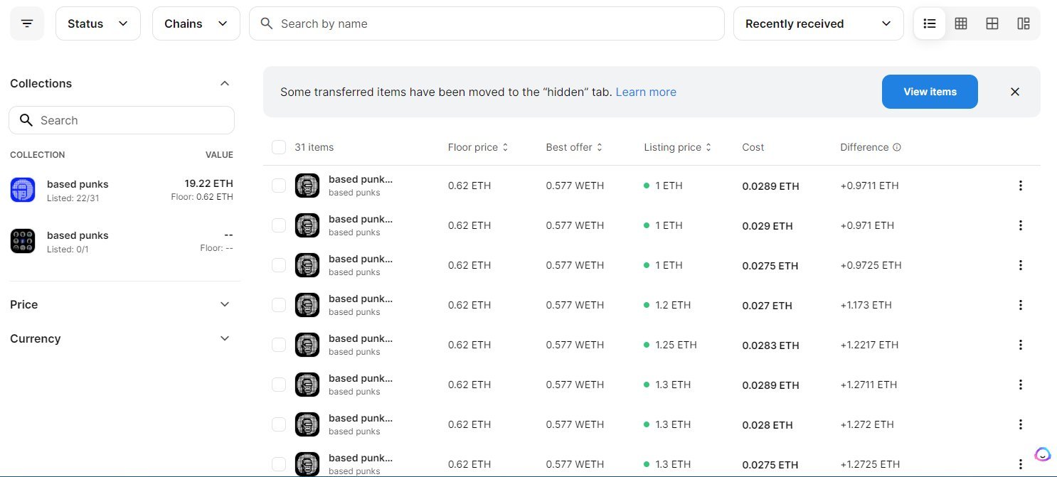
Task: Open the Chains dropdown
Action: (x=196, y=23)
